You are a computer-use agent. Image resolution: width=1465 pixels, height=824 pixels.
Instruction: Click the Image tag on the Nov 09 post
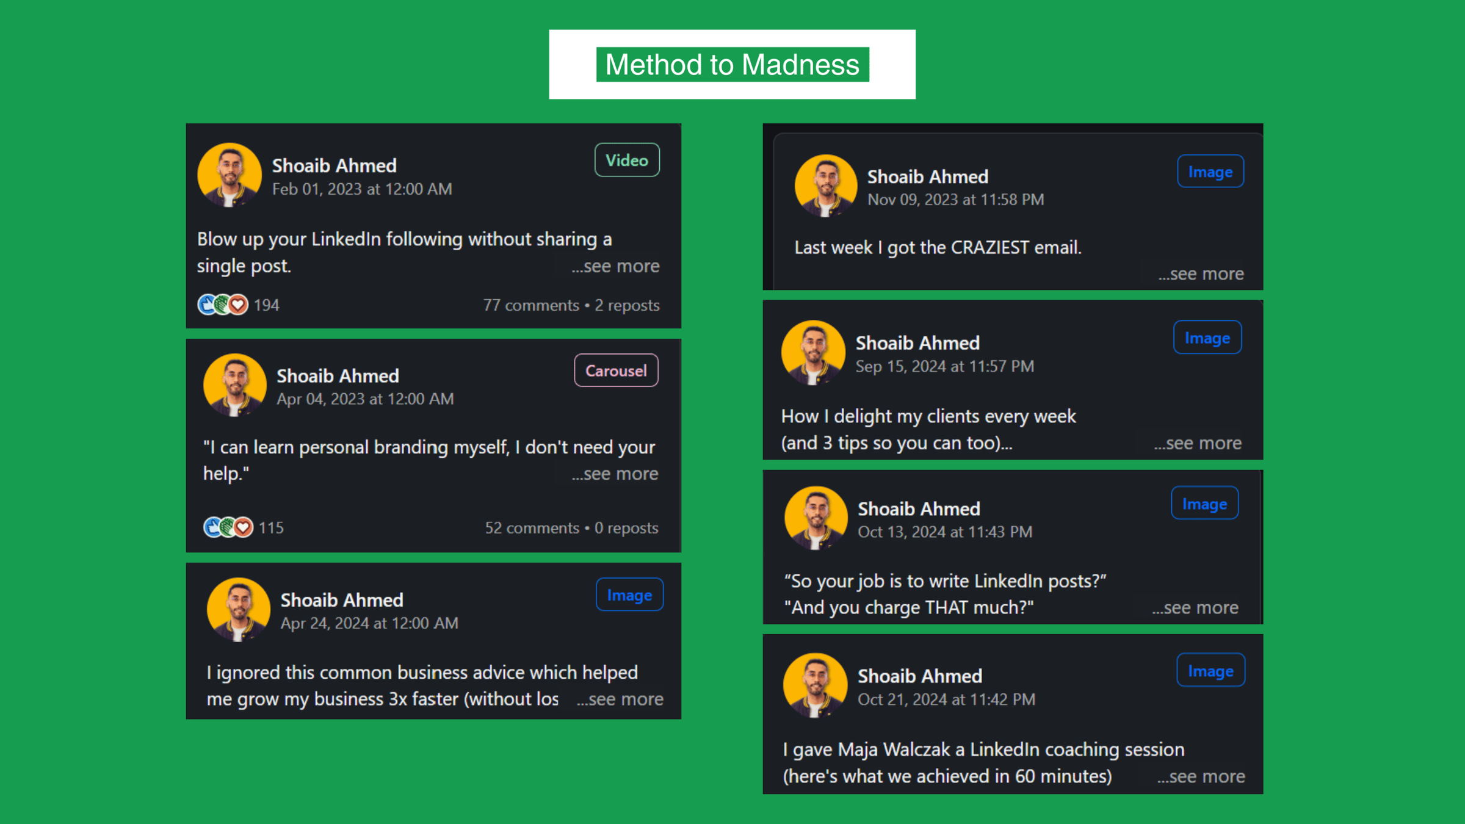(1210, 172)
